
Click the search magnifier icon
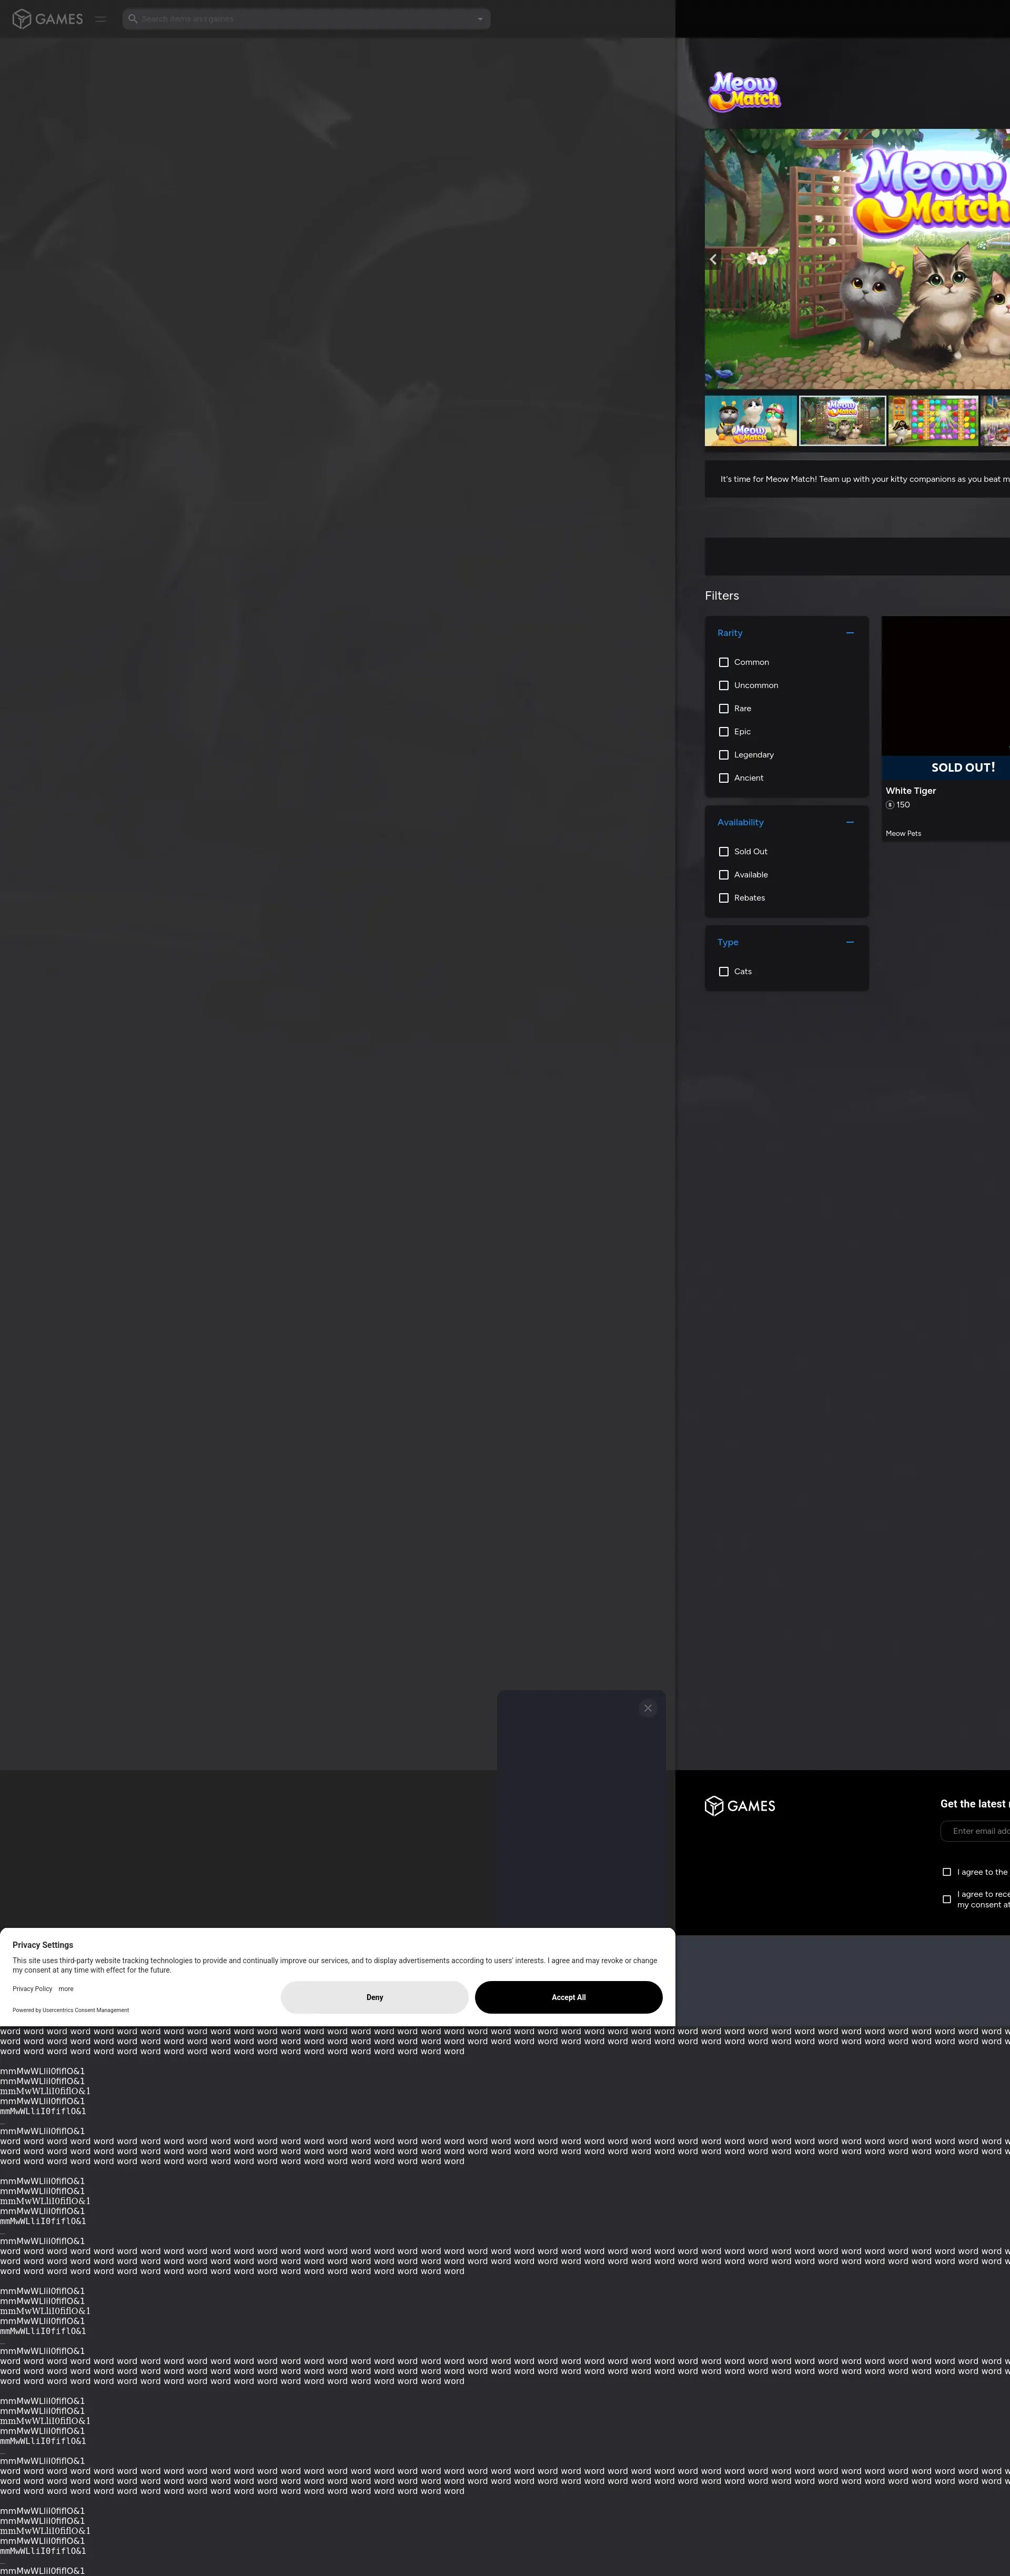point(132,19)
